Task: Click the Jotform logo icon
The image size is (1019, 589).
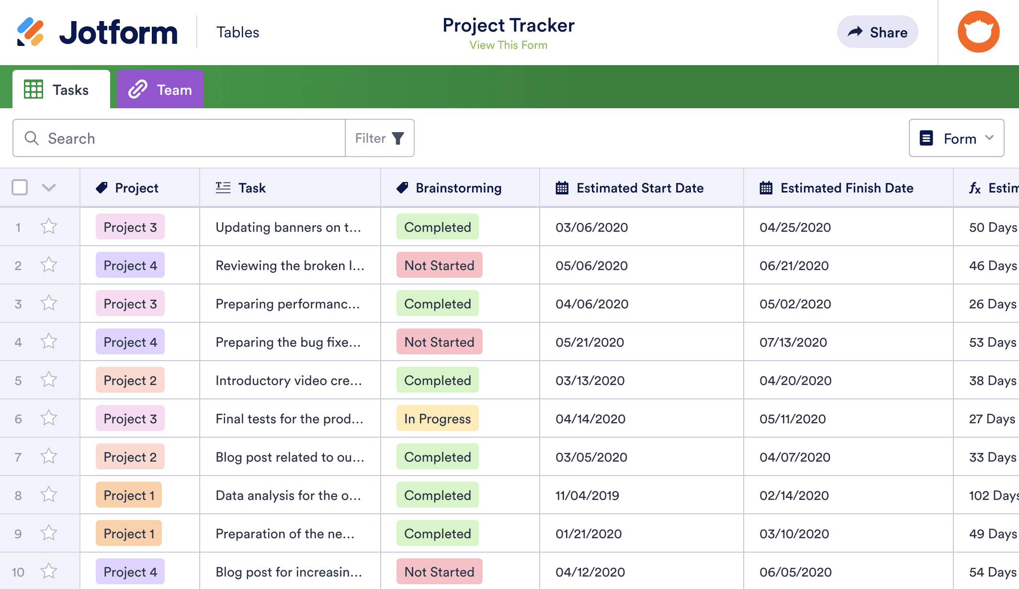Action: click(30, 32)
